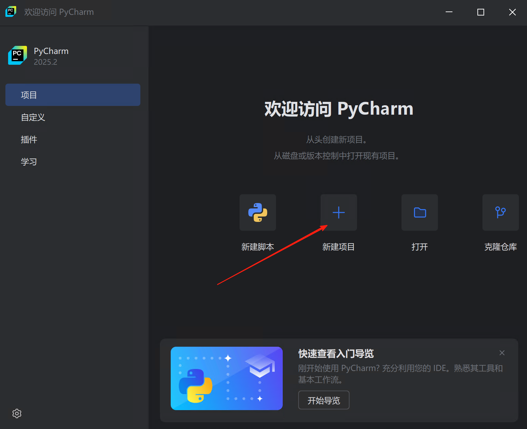Click the plus icon to create new project

coord(338,212)
